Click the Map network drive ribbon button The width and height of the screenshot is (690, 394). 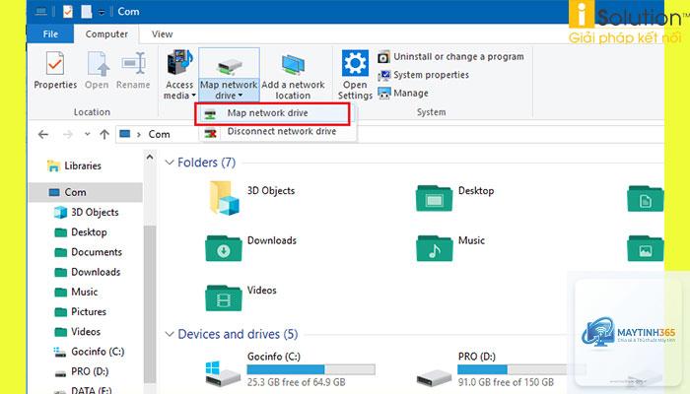coord(229,74)
